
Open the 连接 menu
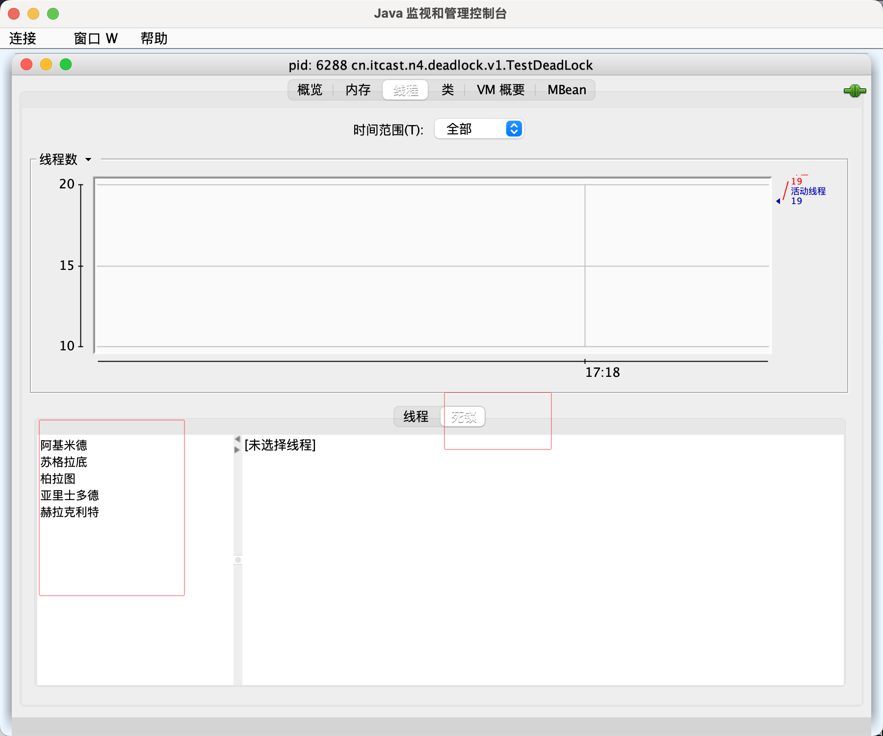coord(23,38)
